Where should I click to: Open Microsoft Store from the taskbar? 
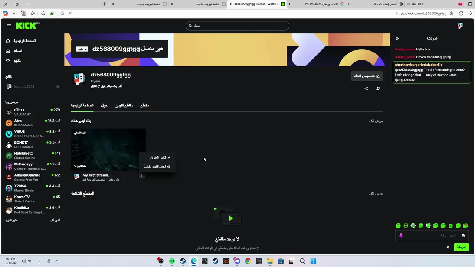pyautogui.click(x=281, y=261)
